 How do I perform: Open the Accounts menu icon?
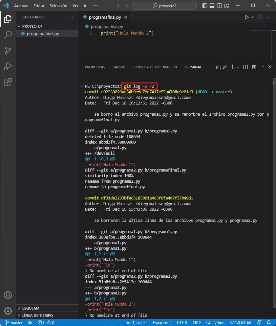(8, 295)
